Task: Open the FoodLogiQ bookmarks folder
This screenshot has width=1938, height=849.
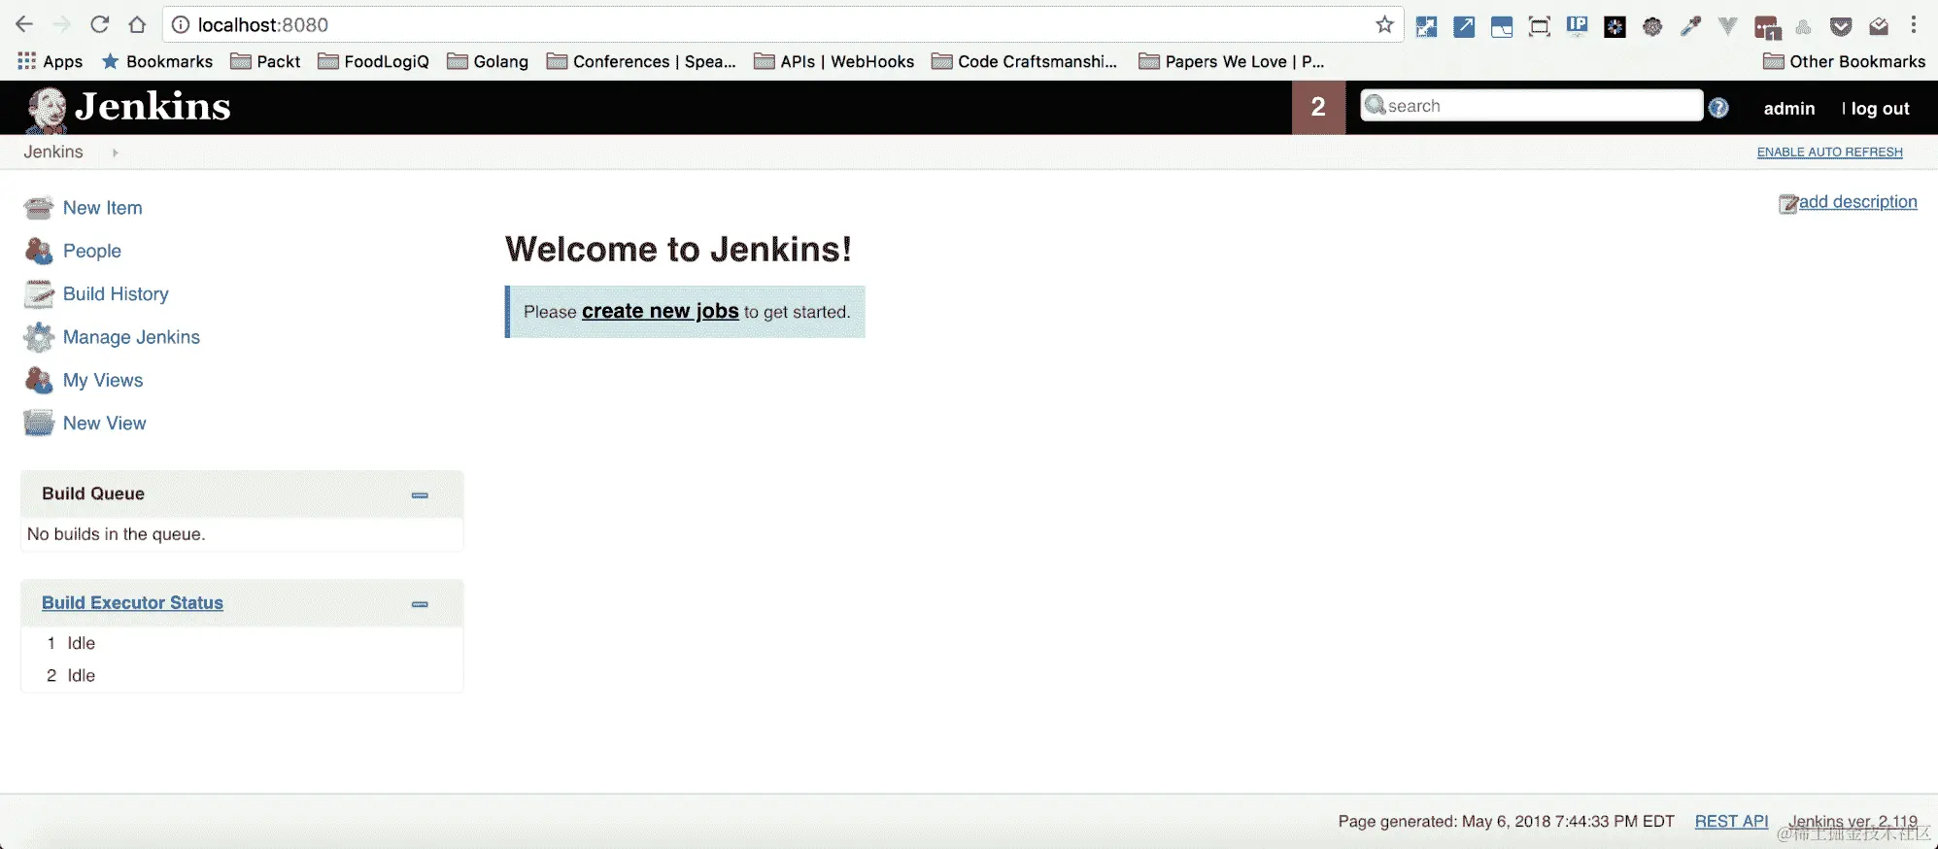Action: click(374, 61)
